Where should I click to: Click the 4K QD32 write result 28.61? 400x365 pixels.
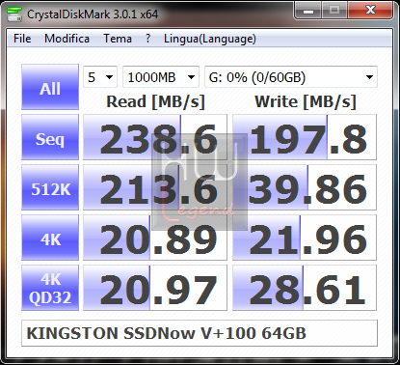305,288
